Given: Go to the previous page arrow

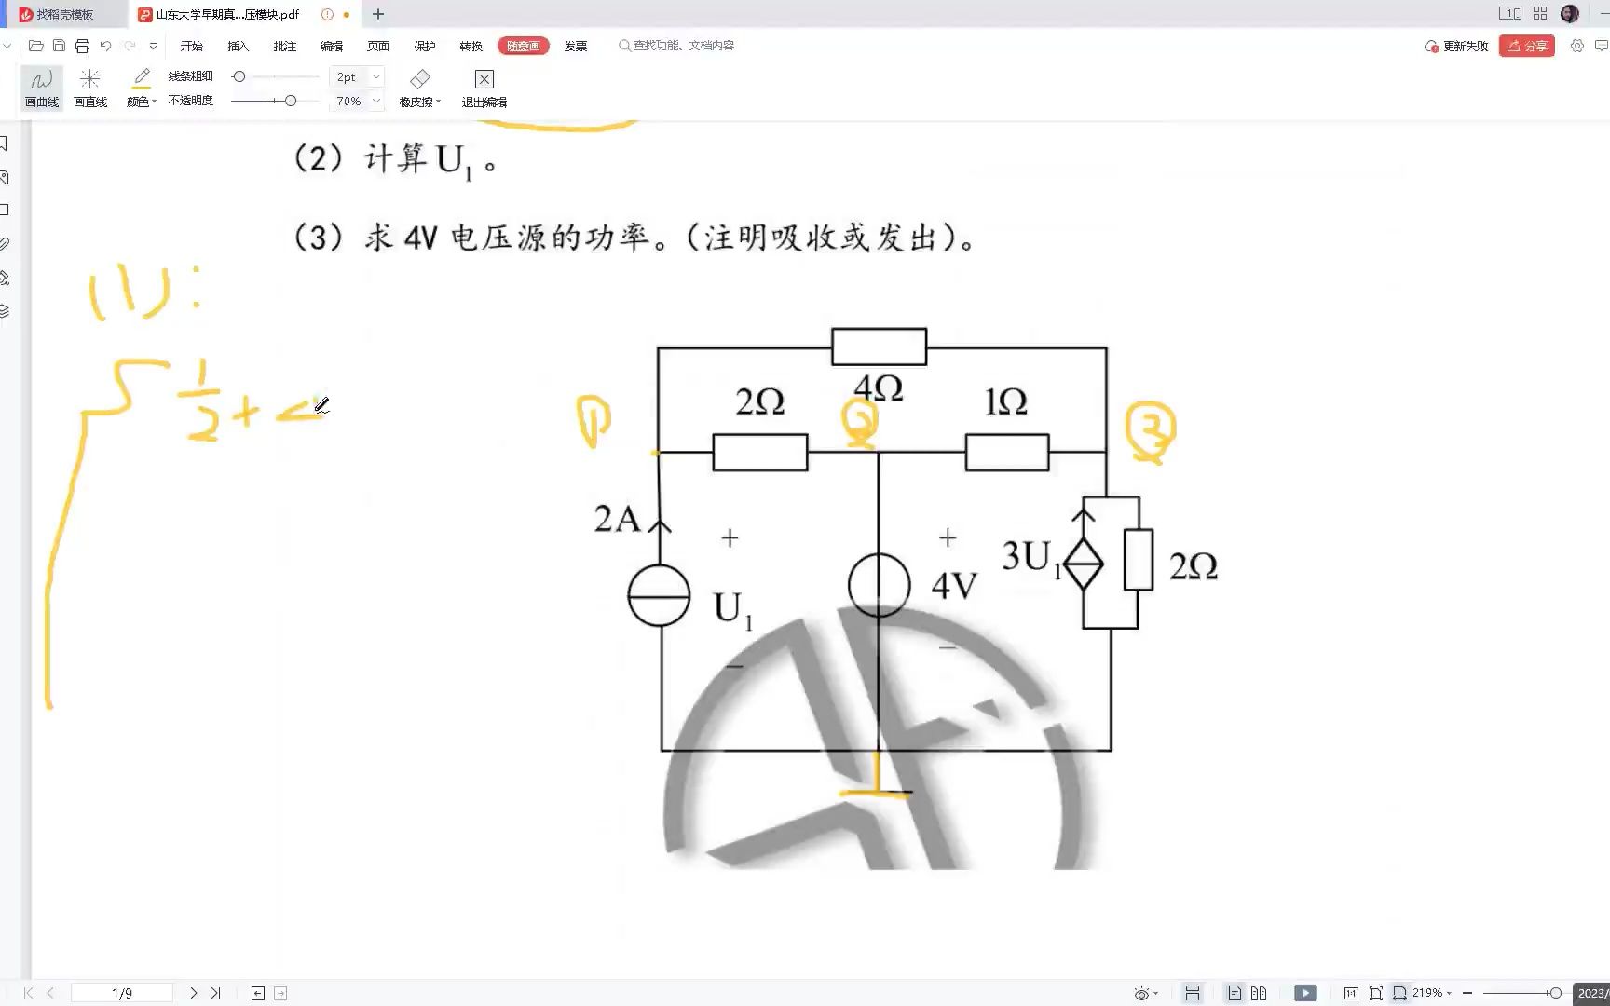Looking at the screenshot, I should (50, 993).
